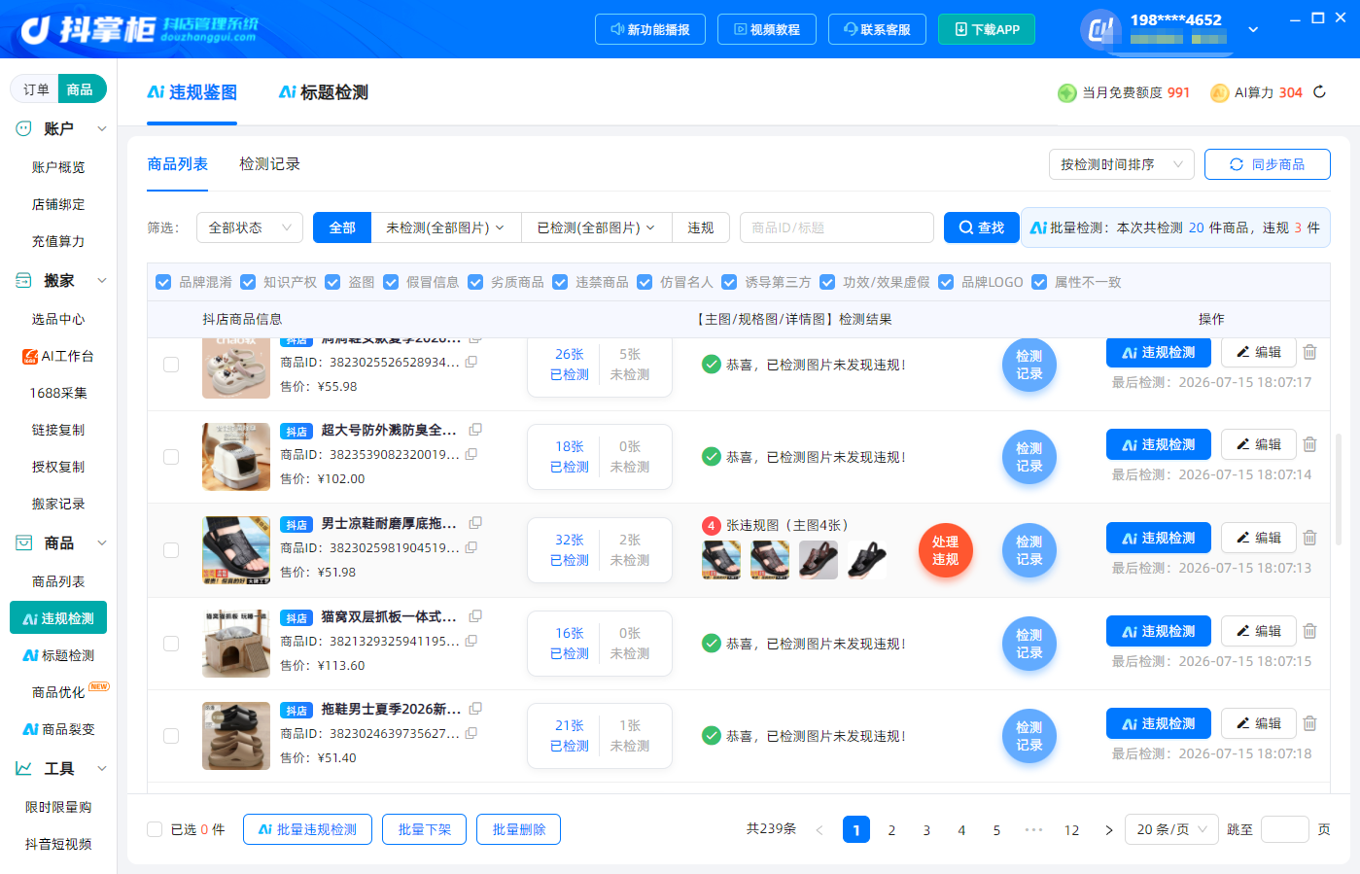Copy title of 超大号防外溅防臭 product

click(x=475, y=430)
